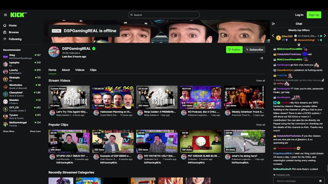Click the Following heart icon
The image size is (328, 184).
click(5, 39)
